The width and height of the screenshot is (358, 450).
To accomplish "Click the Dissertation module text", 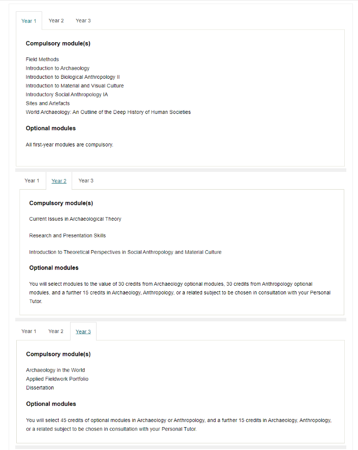I will [x=40, y=388].
